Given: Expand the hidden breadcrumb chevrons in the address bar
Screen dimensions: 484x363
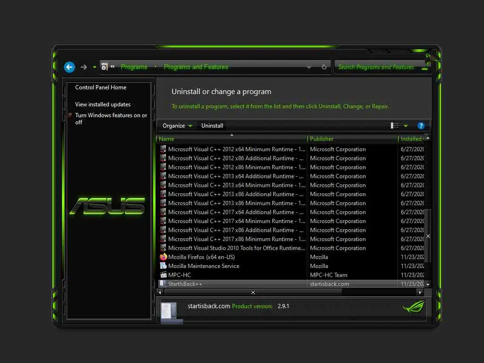Looking at the screenshot, I should point(112,66).
